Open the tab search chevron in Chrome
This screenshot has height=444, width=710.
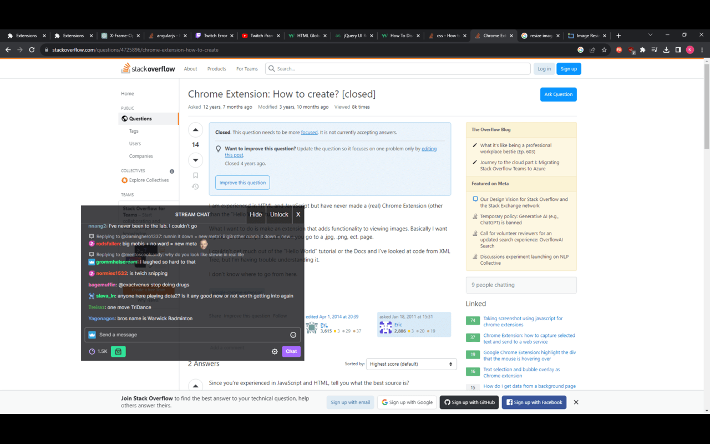[651, 35]
